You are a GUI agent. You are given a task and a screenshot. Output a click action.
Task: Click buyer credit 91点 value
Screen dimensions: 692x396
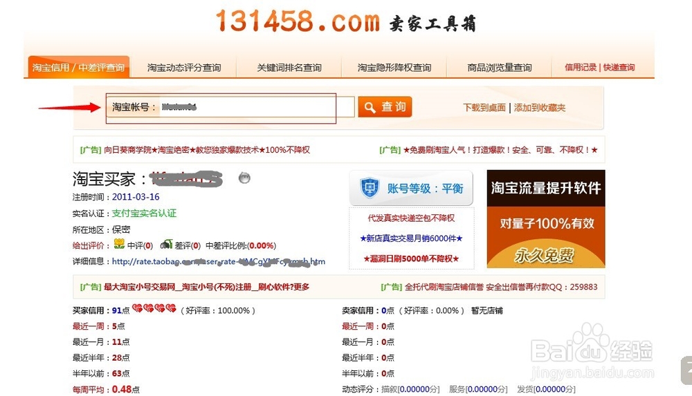(x=120, y=310)
